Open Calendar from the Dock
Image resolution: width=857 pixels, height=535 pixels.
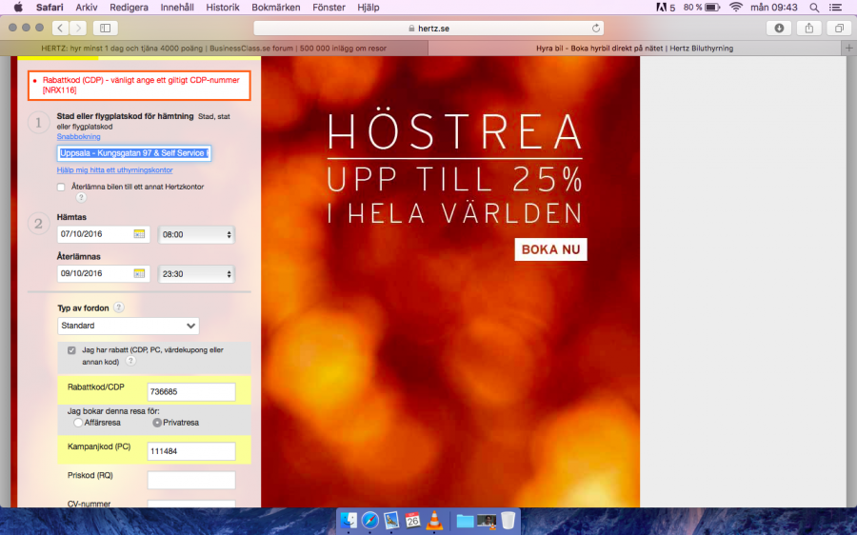coord(412,521)
